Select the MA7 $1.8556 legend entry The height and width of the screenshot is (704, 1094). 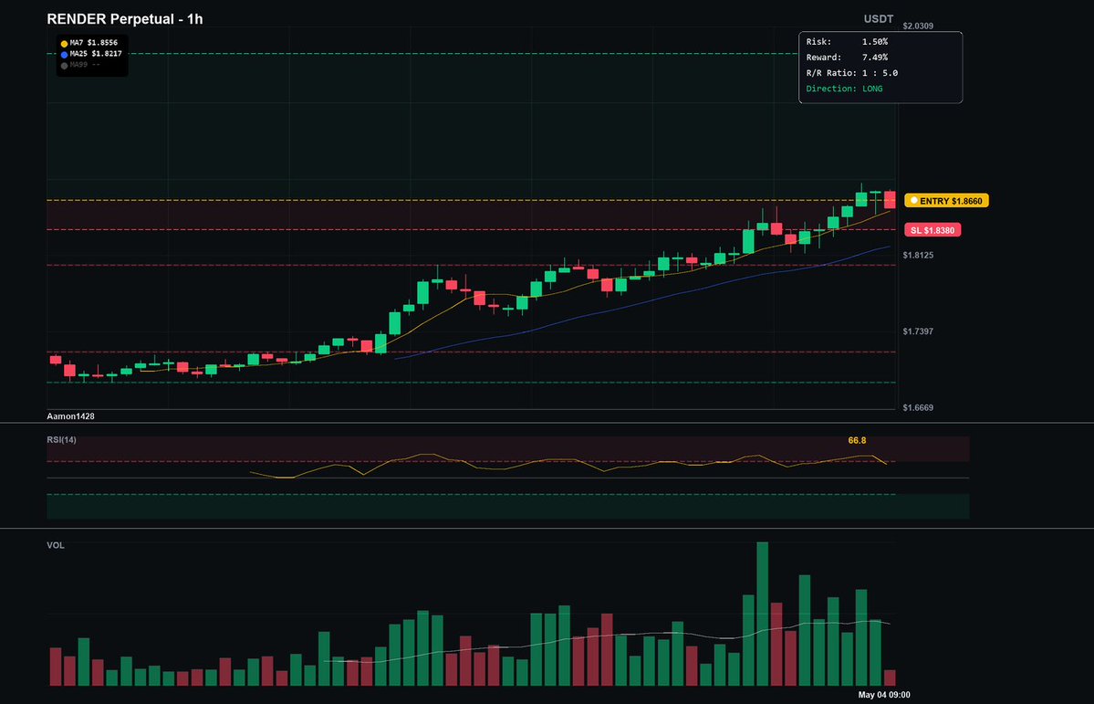click(x=89, y=43)
